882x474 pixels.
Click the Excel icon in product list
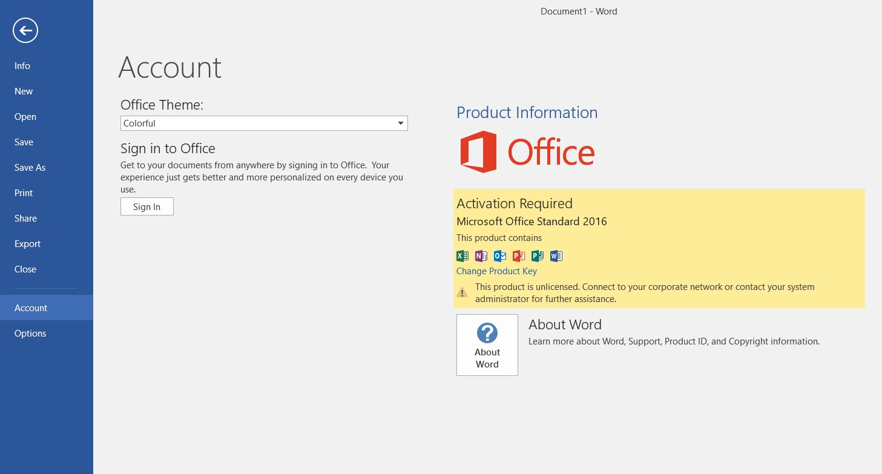click(462, 255)
